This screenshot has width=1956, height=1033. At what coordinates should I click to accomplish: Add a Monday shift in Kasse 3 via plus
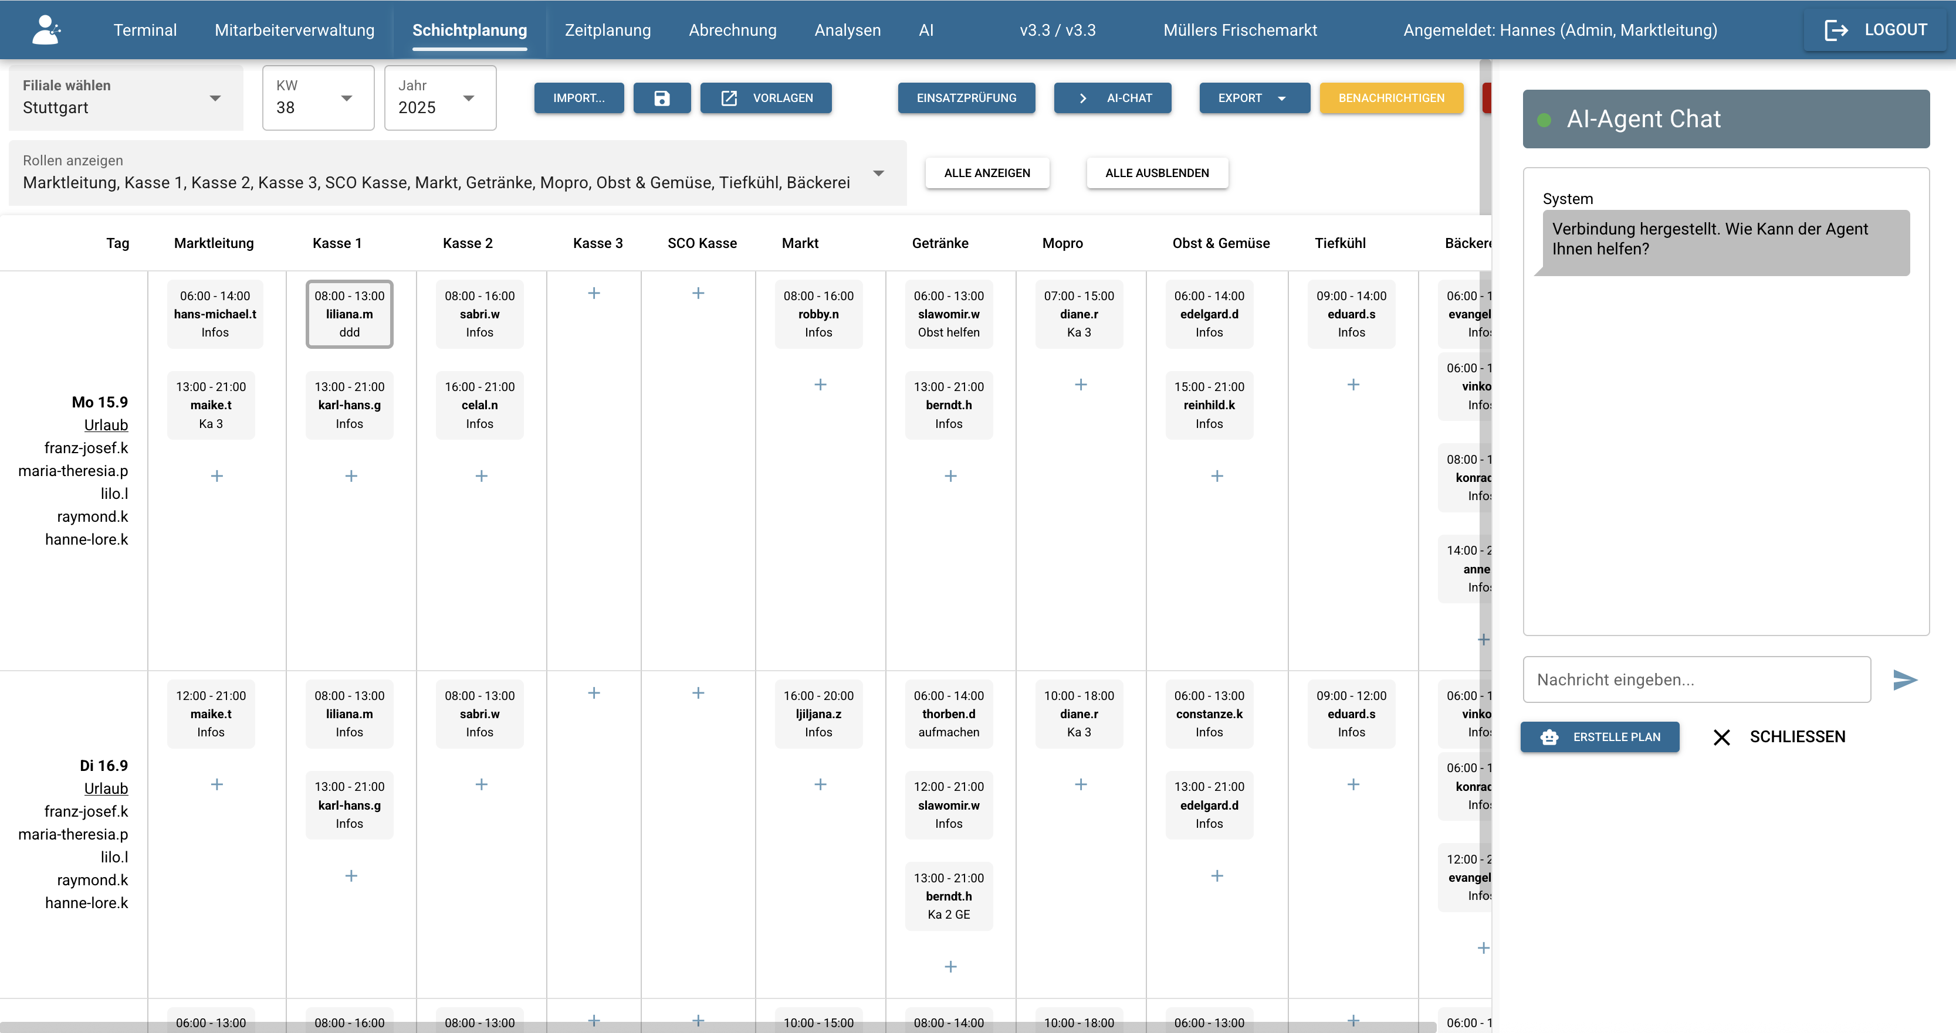click(594, 292)
